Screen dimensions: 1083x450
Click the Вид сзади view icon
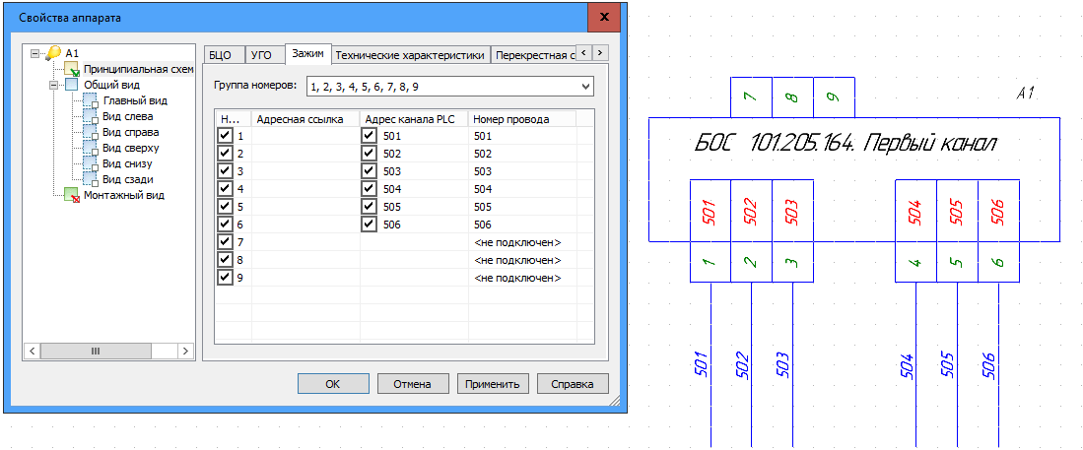91,179
